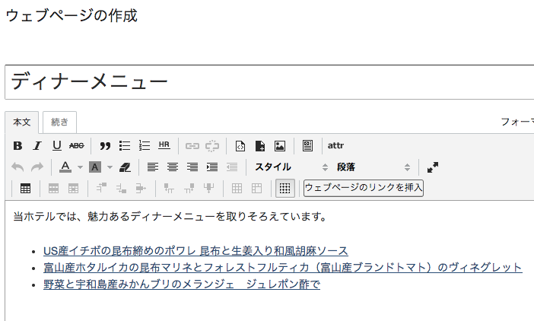This screenshot has width=534, height=321.
Task: Align text left
Action: click(x=153, y=167)
